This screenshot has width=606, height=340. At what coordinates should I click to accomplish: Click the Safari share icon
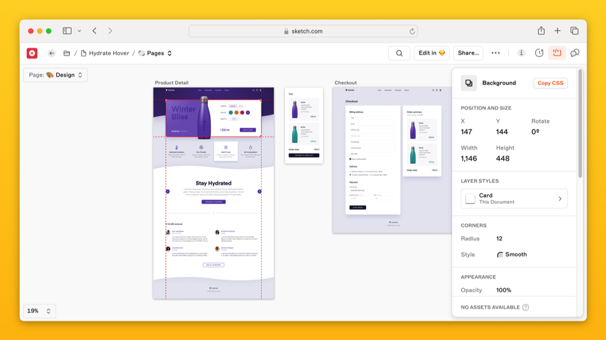541,31
